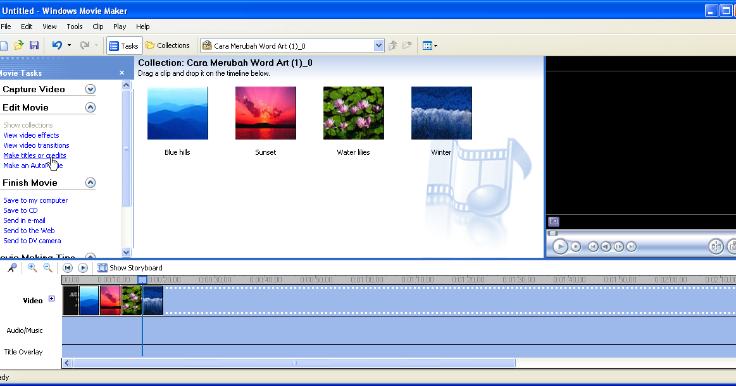The height and width of the screenshot is (386, 736).
Task: Expand the Video track plus icon
Action: click(52, 299)
